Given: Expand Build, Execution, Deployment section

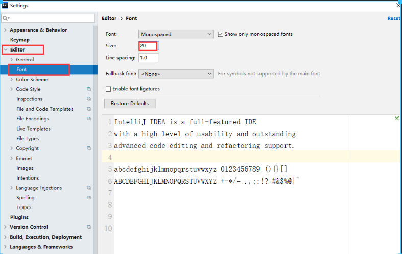Looking at the screenshot, I should pyautogui.click(x=5, y=237).
